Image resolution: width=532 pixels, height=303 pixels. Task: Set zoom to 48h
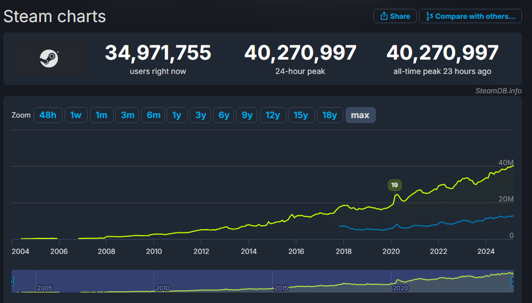(48, 115)
